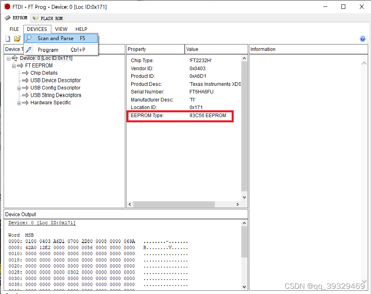Click the arrow icon beside Hardware Specific
371x294 pixels.
(25, 103)
